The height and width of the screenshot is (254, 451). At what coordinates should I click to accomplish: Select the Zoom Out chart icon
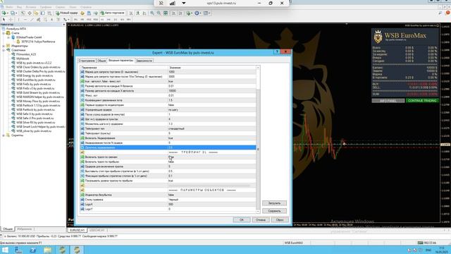[159, 13]
